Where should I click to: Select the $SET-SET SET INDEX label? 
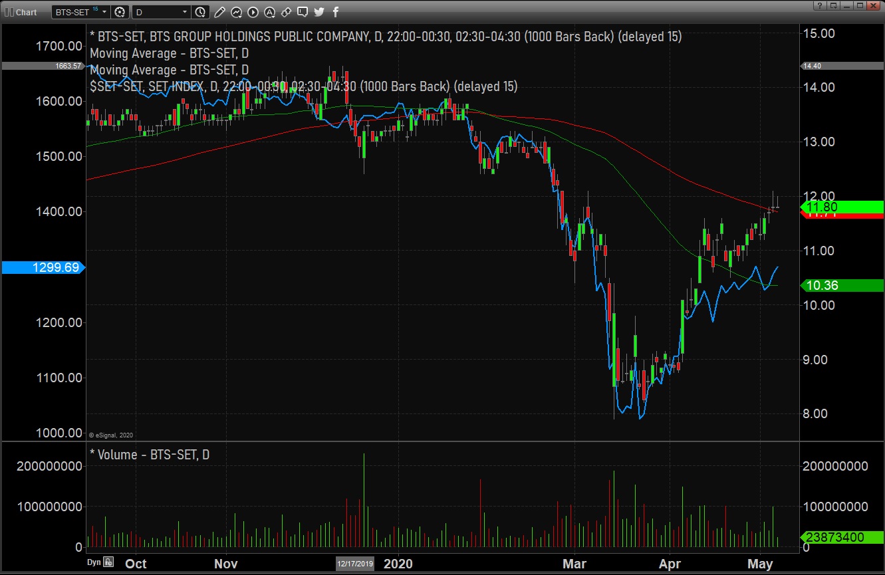click(x=303, y=86)
